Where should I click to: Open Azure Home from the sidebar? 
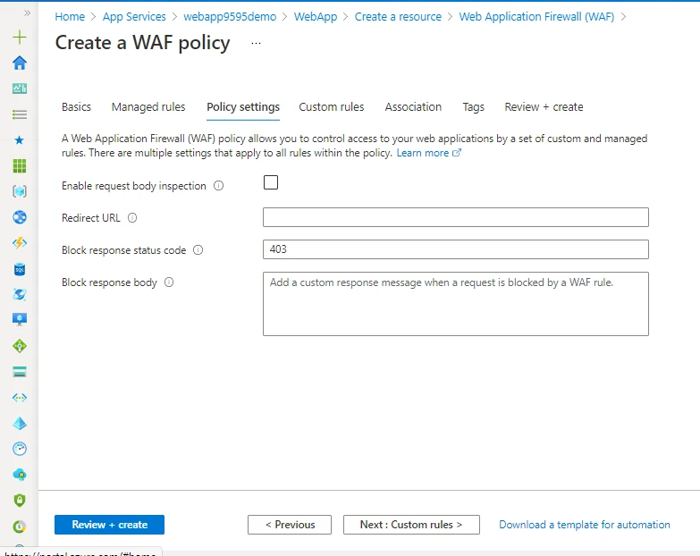click(x=20, y=63)
